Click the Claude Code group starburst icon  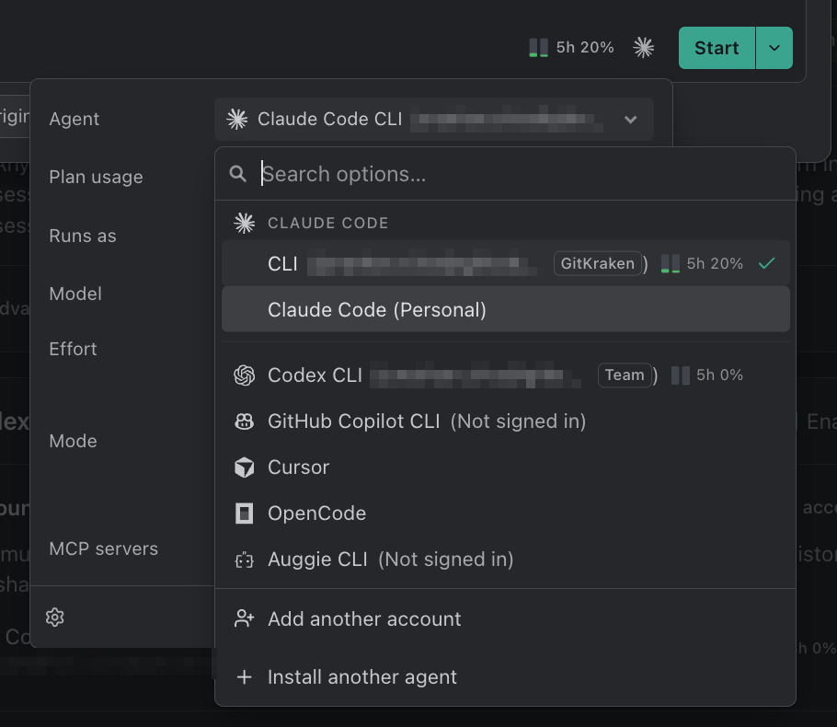point(245,224)
